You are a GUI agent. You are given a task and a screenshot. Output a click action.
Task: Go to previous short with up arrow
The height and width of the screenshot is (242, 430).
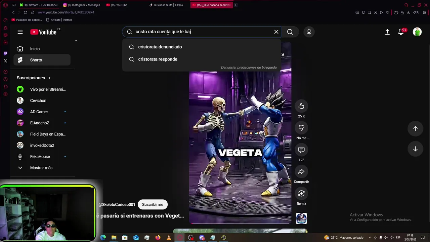point(415,129)
